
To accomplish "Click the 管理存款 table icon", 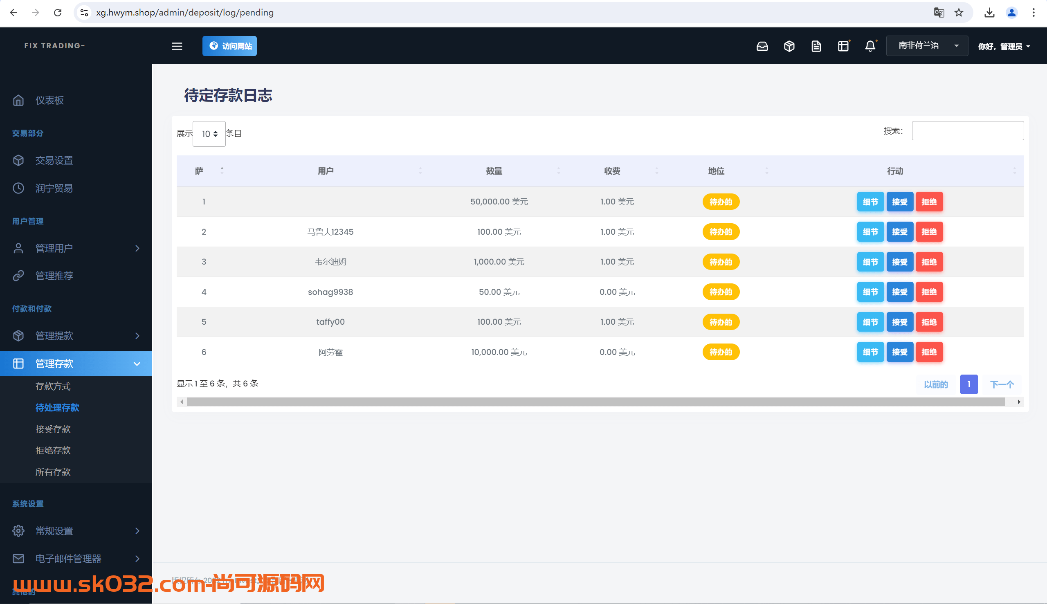I will (x=18, y=364).
